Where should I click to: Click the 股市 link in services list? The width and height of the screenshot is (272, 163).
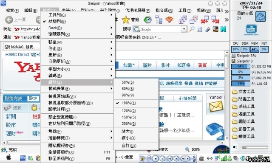[x=11, y=125]
